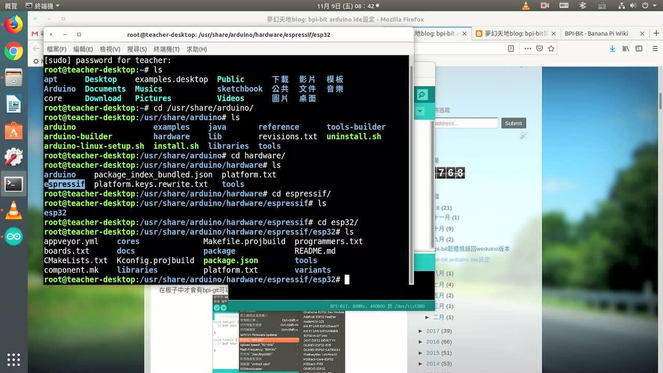Screen dimensions: 663x373
Task: Click the teal dropdown arrow on the blog
Action: pyautogui.click(x=420, y=111)
